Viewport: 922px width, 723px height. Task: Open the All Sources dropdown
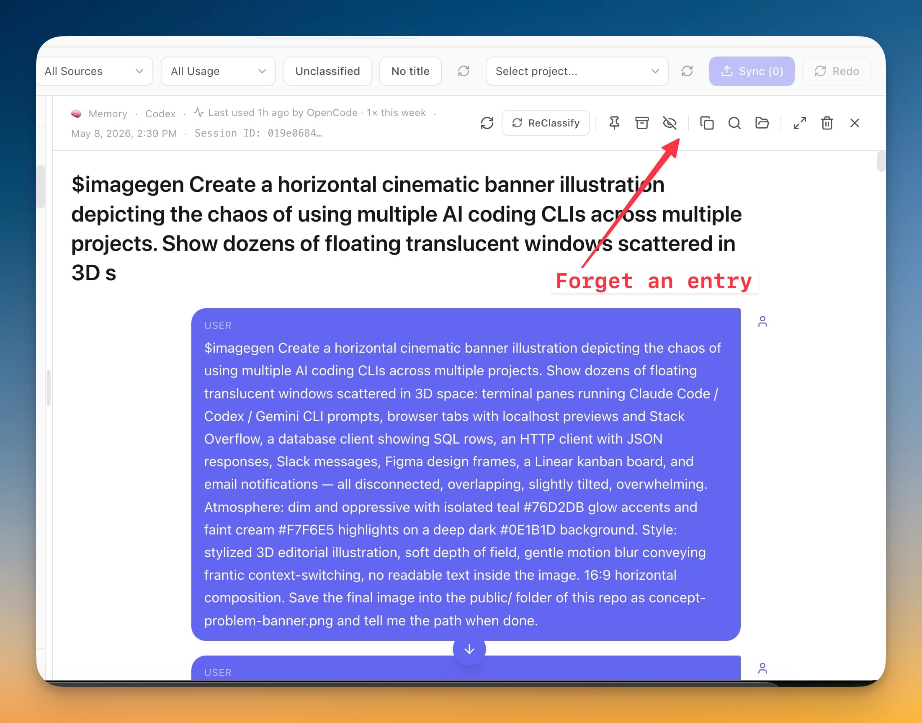click(x=94, y=71)
